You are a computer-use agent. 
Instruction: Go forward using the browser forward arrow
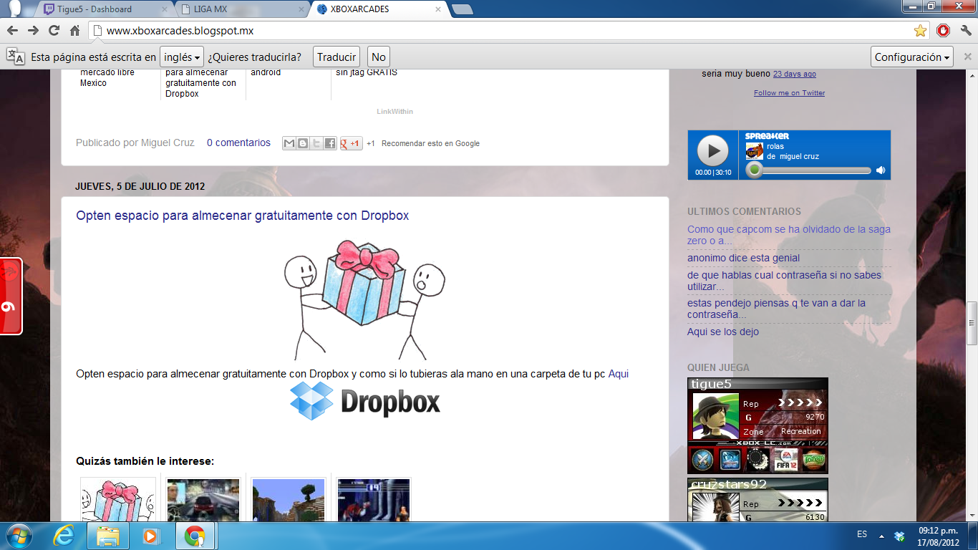pos(33,31)
